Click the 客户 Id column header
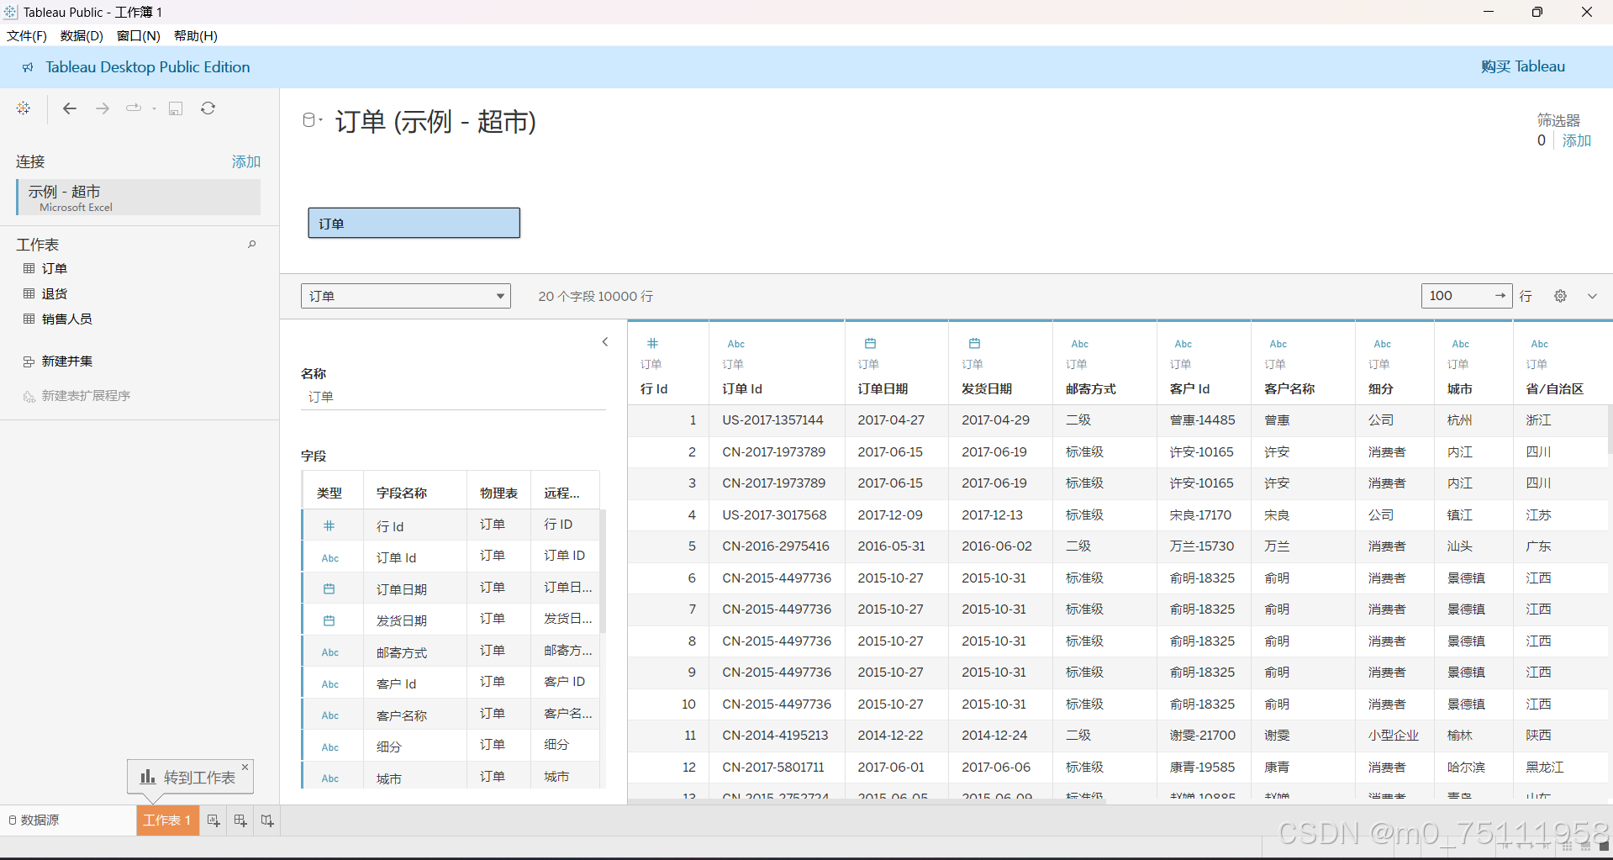 coord(1189,388)
